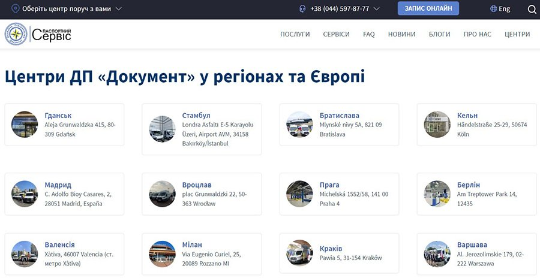
Task: Open the ПРО НАС menu item
Action: coord(478,34)
